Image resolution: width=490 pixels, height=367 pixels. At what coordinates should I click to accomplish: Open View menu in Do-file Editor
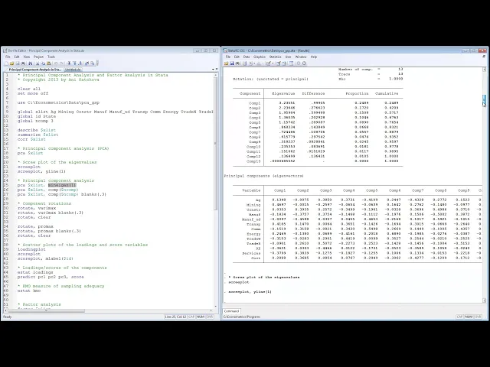point(27,57)
